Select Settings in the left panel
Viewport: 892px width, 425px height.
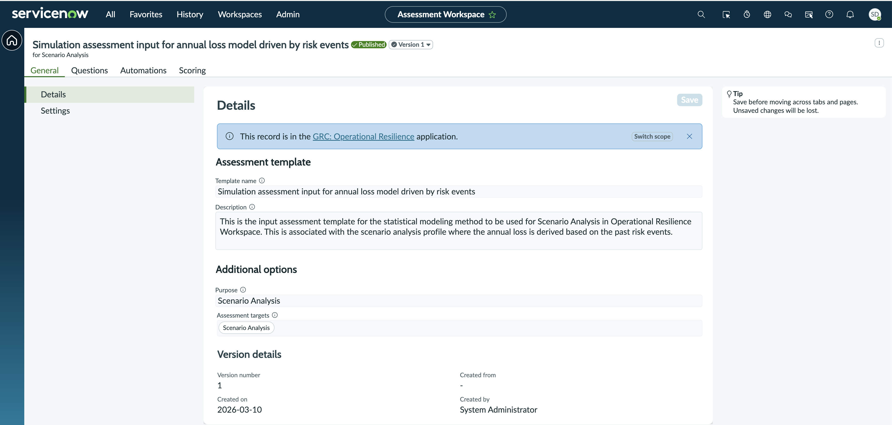(x=56, y=111)
